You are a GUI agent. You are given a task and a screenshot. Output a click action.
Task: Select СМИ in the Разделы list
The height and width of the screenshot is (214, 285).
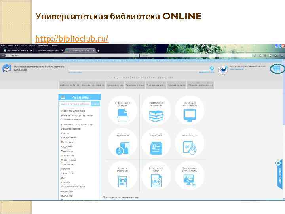pyautogui.click(x=64, y=178)
